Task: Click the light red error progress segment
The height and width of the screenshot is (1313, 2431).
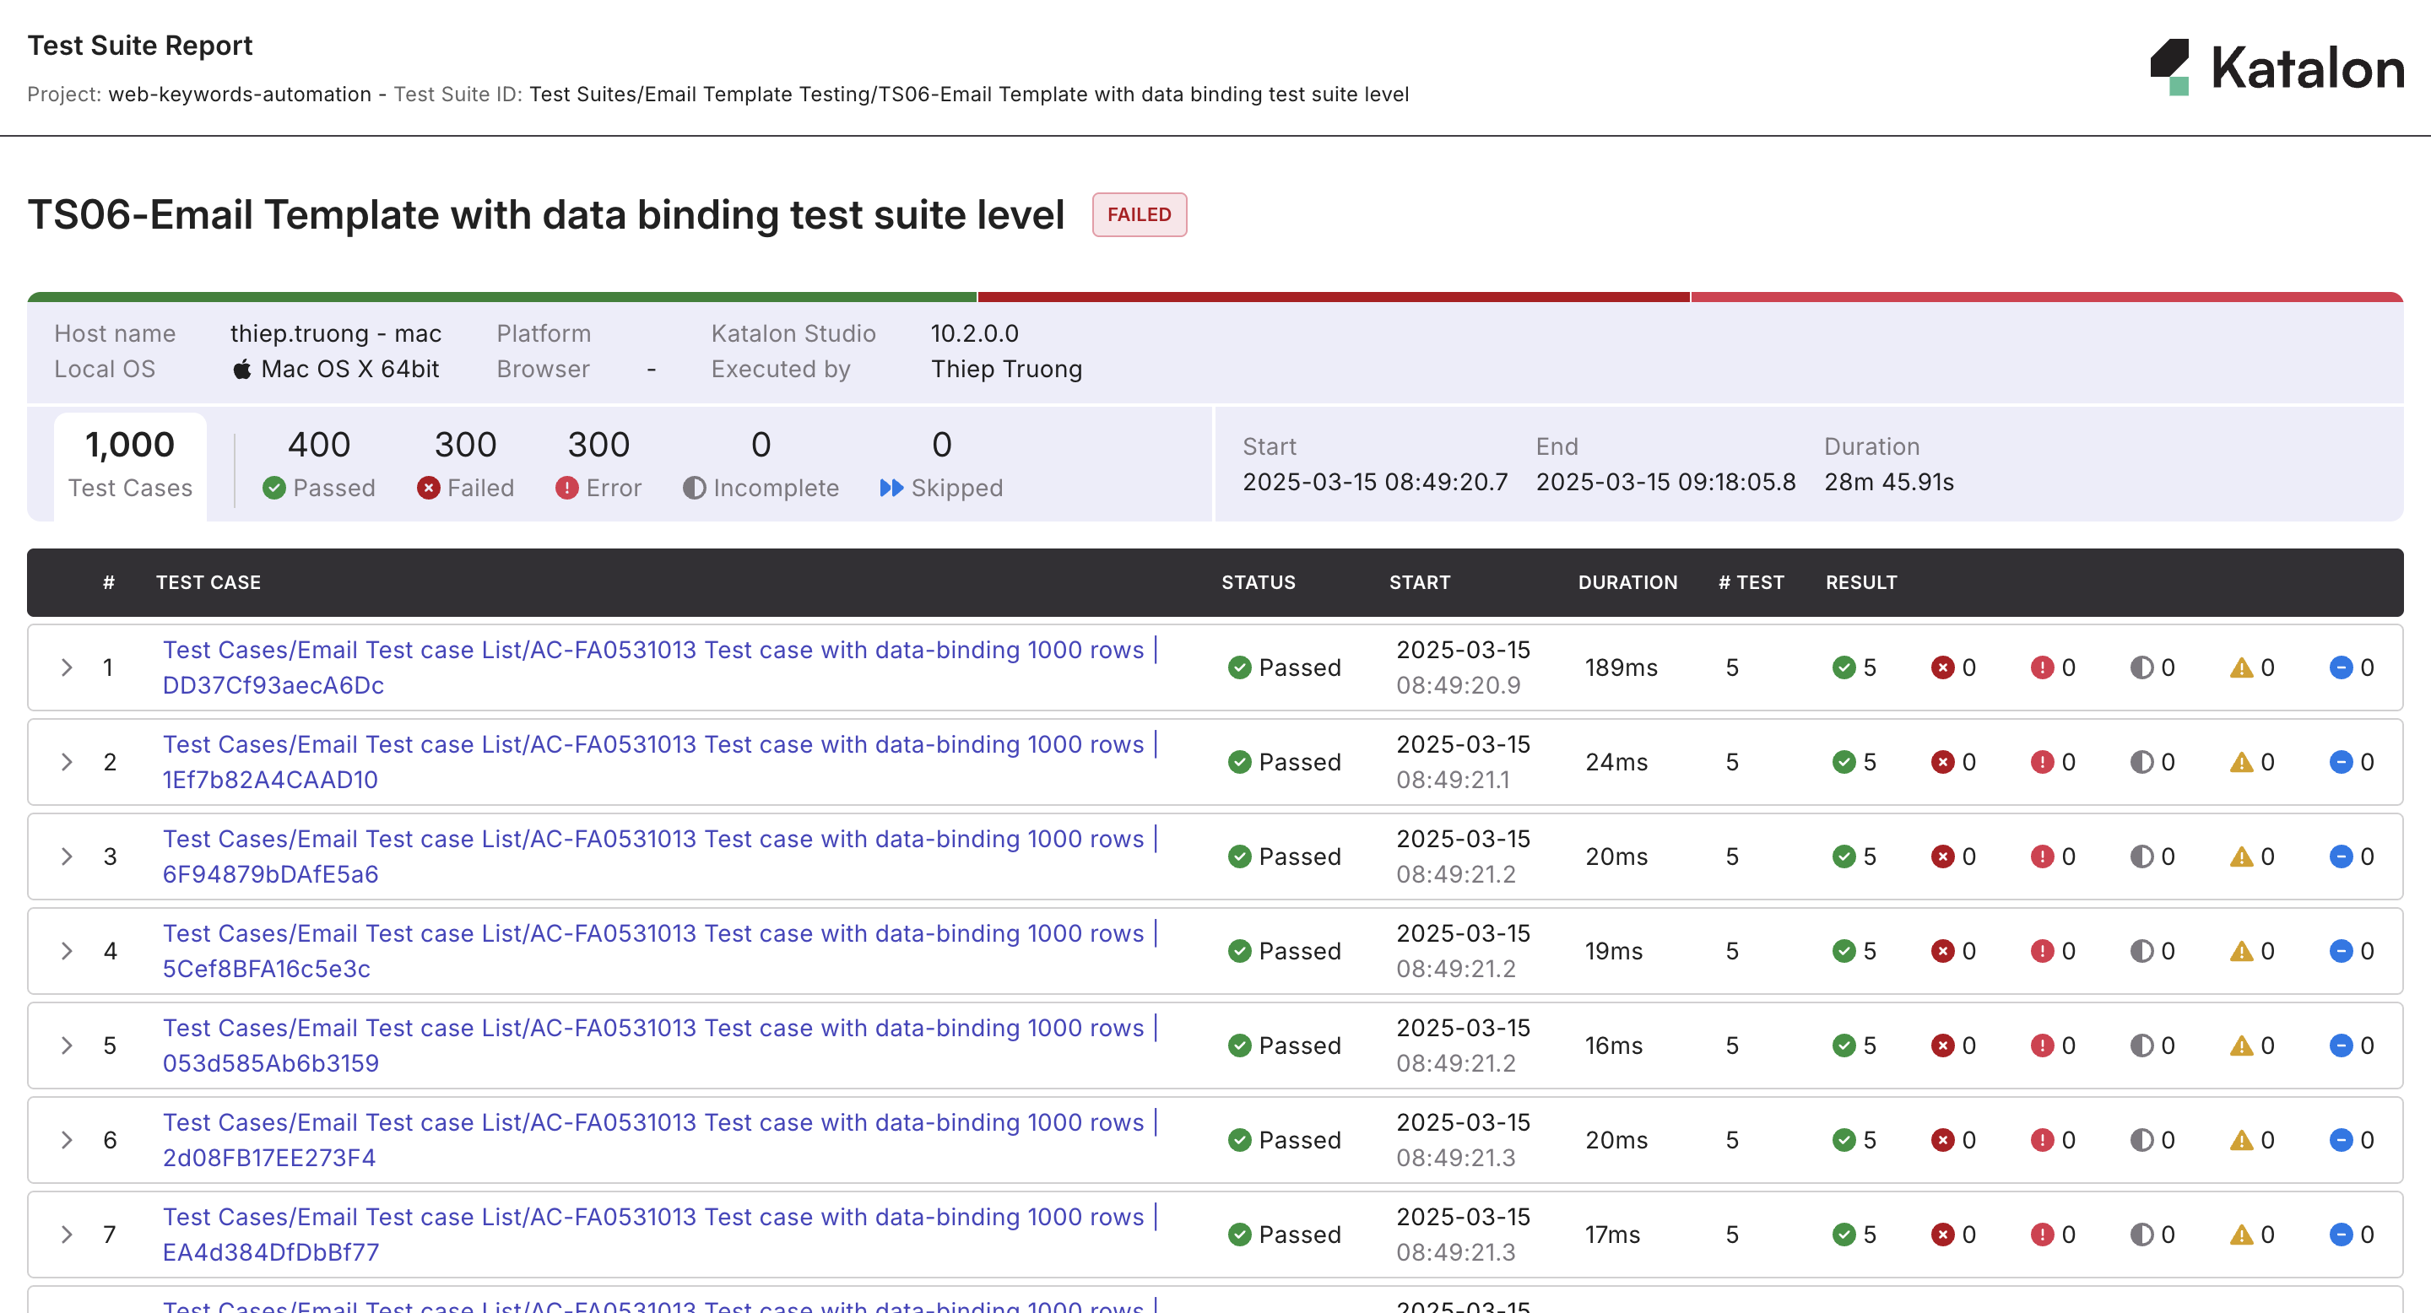Action: pyautogui.click(x=2047, y=297)
